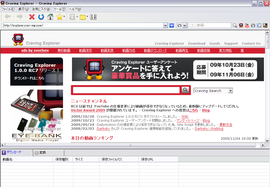Sort by 動画名 column header
The height and width of the screenshot is (187, 270).
tap(27, 159)
